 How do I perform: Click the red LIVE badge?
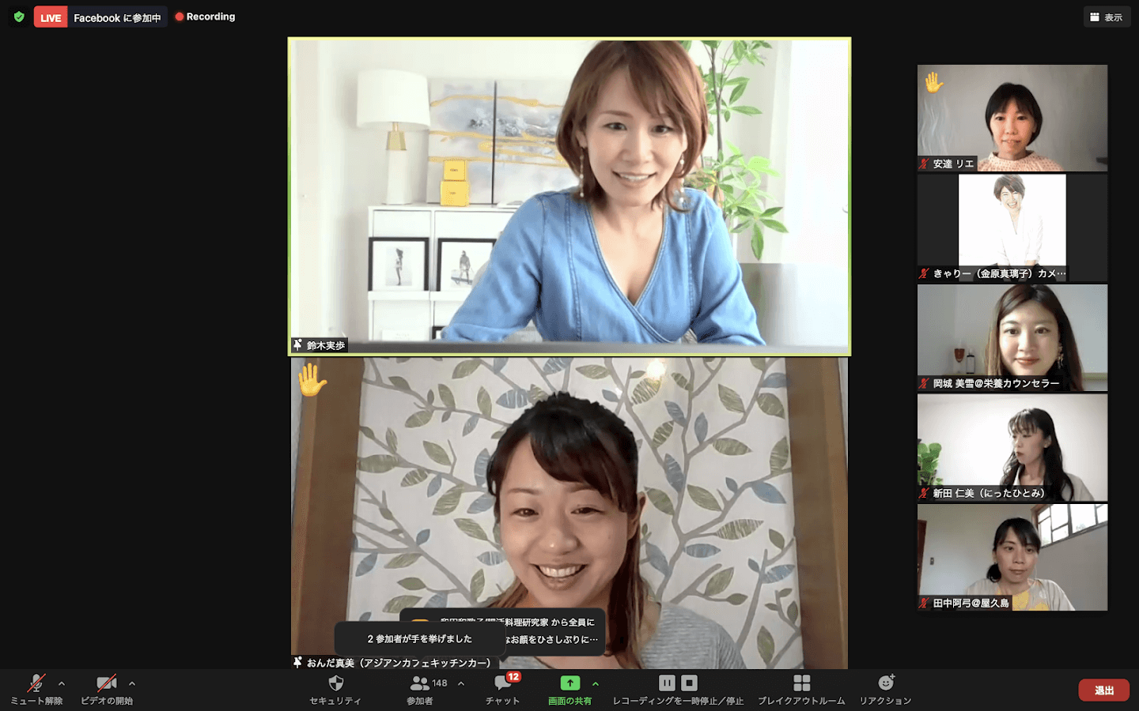pos(51,17)
